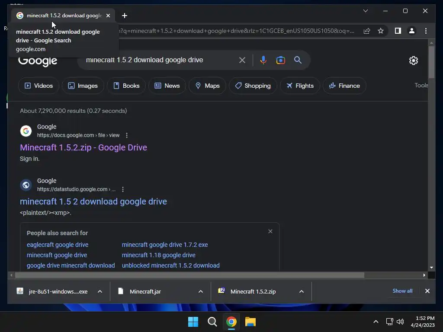
Task: Start voice search with microphone
Action: (263, 60)
